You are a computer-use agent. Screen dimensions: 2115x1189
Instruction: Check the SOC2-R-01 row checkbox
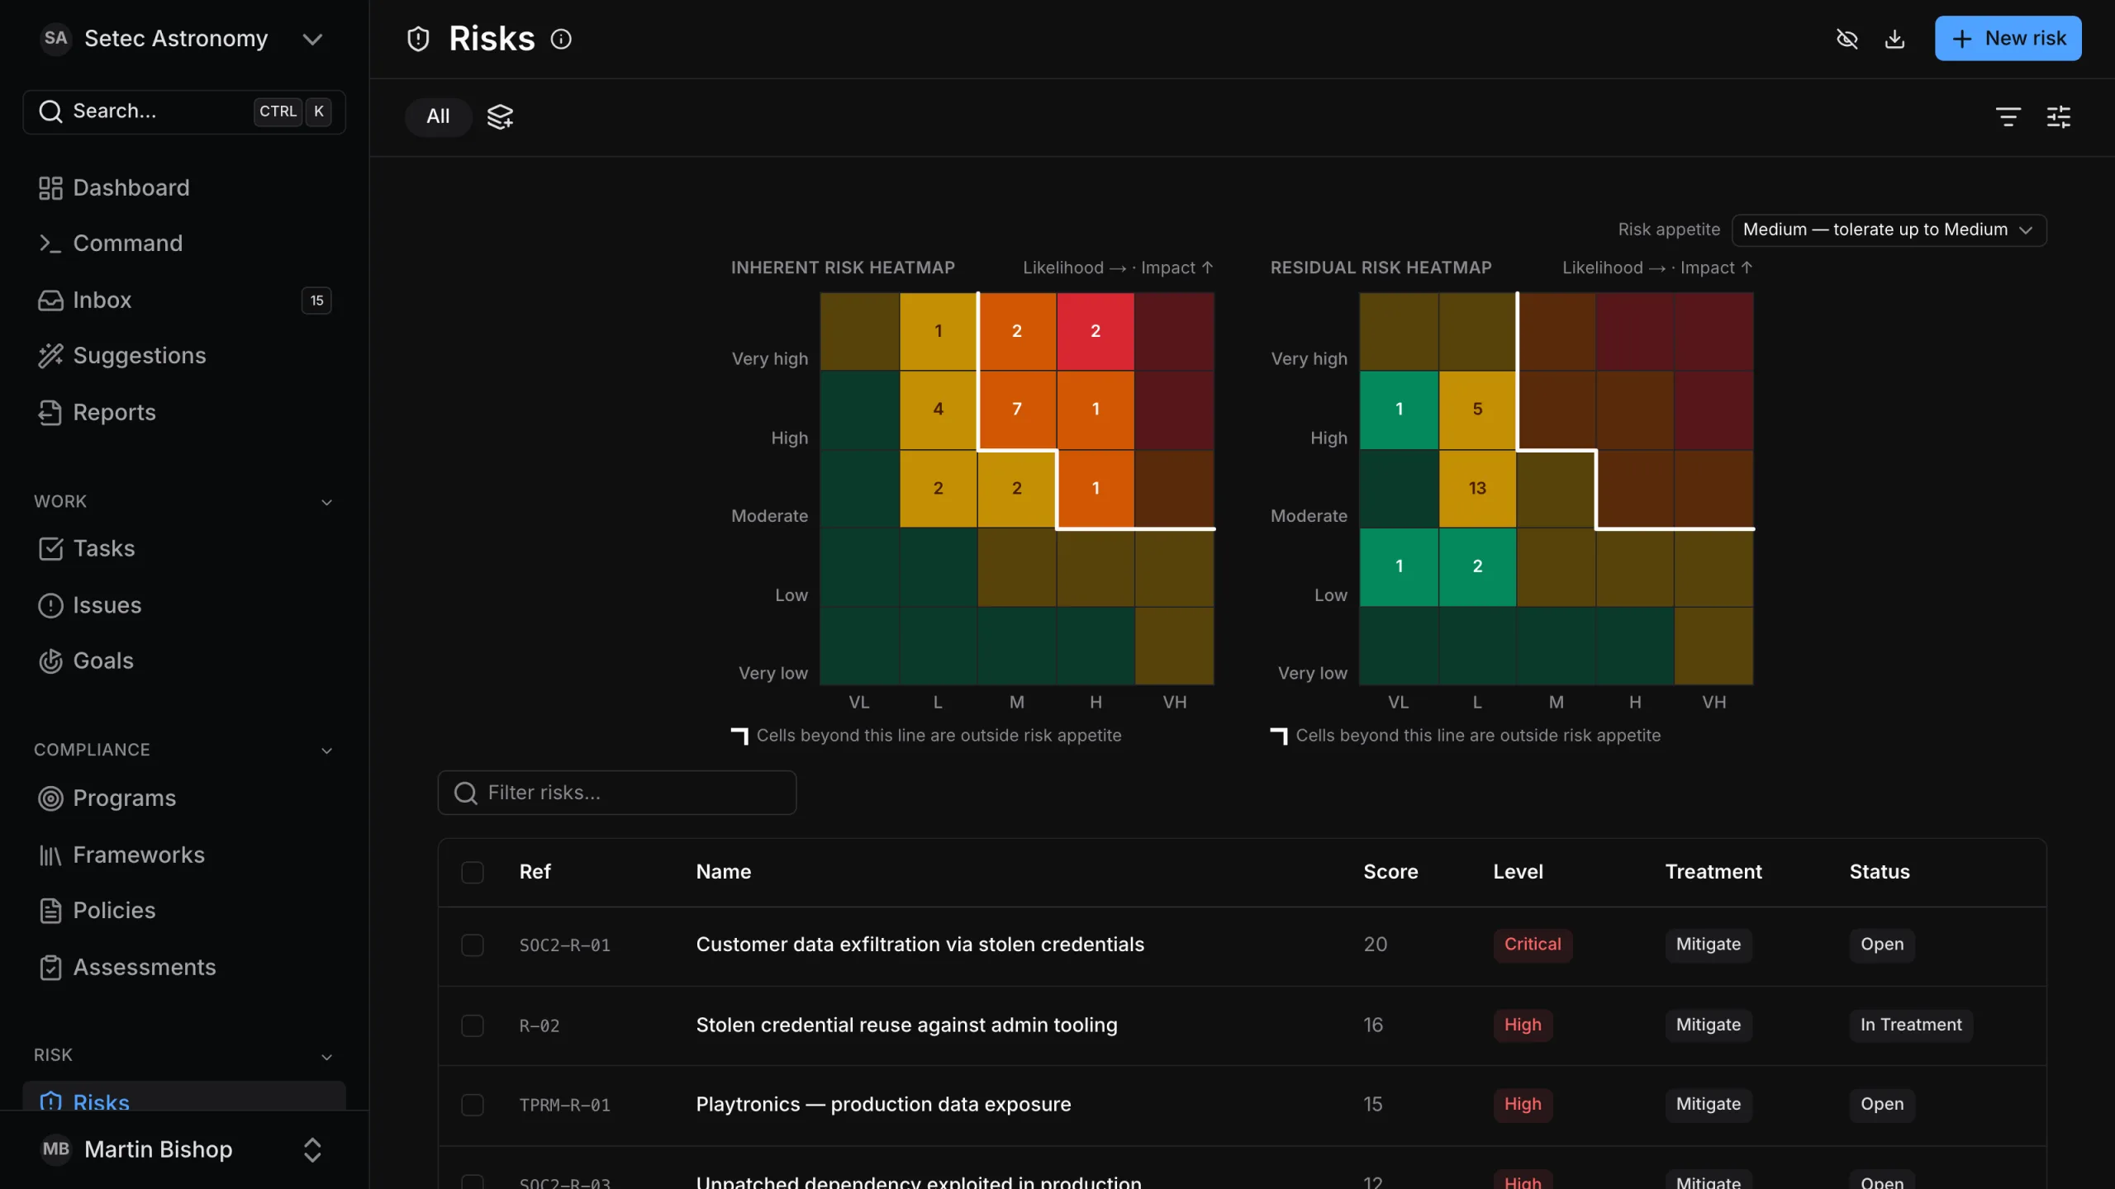click(x=472, y=945)
